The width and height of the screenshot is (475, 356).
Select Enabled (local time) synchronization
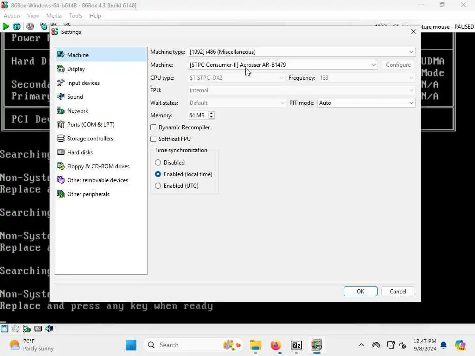coord(158,174)
